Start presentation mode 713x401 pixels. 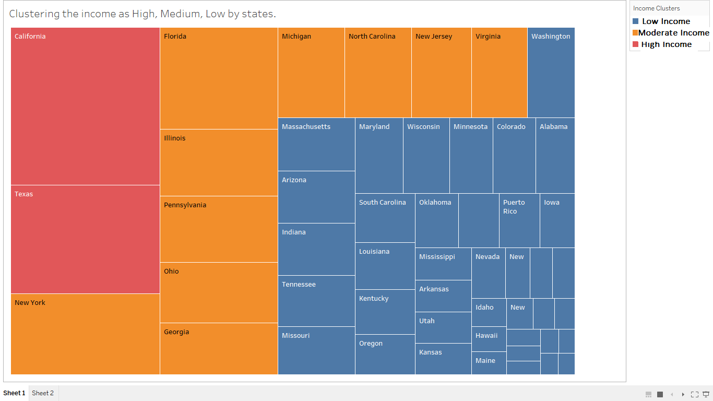tap(706, 394)
